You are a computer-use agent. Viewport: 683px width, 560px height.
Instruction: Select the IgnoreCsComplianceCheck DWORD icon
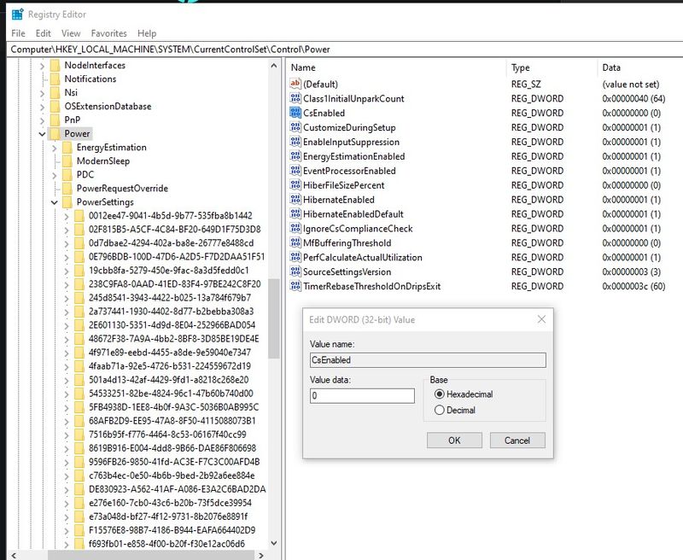point(295,228)
